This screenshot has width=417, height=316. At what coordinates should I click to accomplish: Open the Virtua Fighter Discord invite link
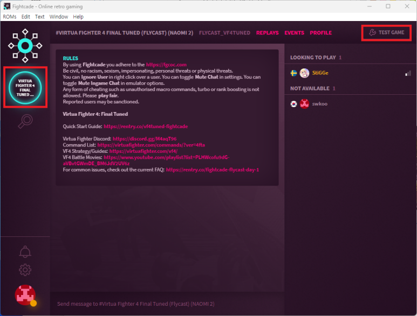coord(145,139)
